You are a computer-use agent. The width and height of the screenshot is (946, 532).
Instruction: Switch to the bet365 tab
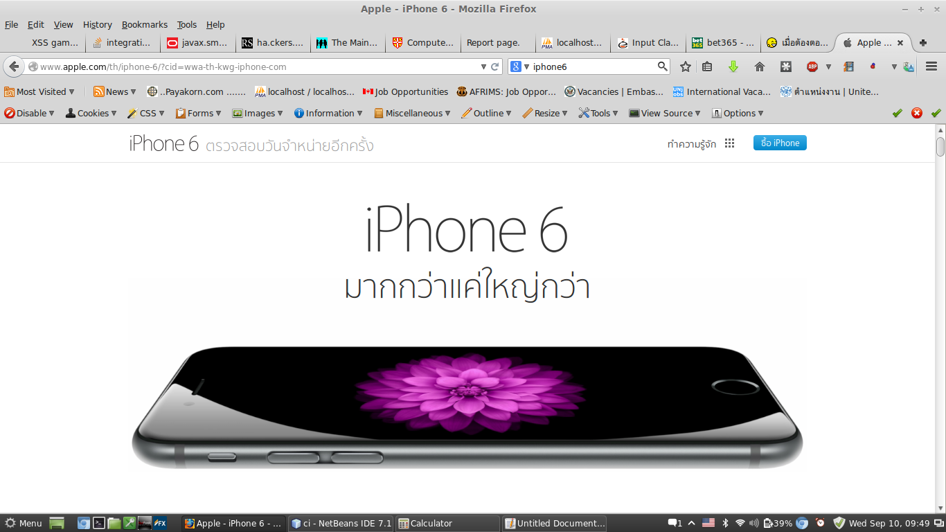pos(723,43)
